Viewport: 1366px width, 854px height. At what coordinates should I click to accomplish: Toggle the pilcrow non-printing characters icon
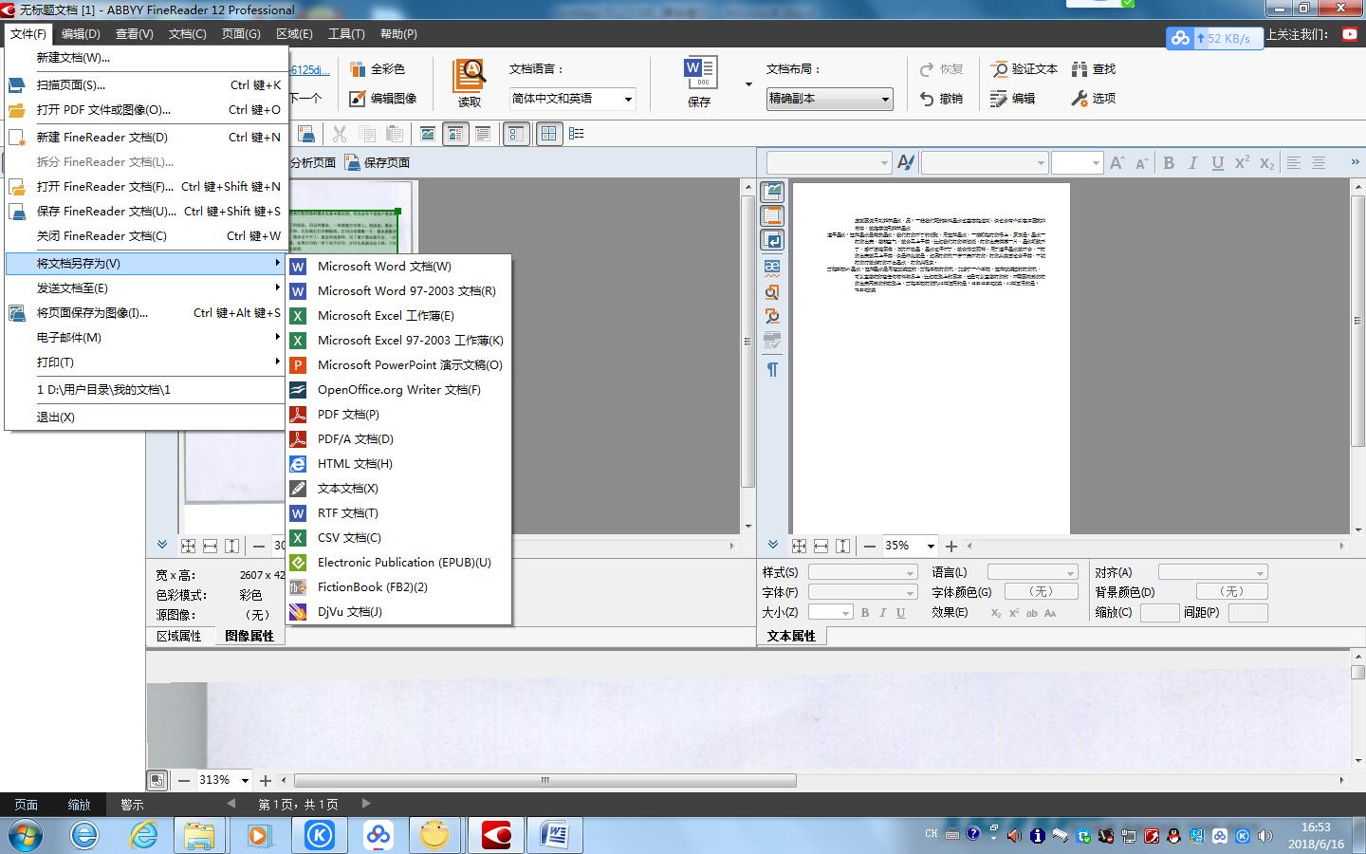coord(772,369)
